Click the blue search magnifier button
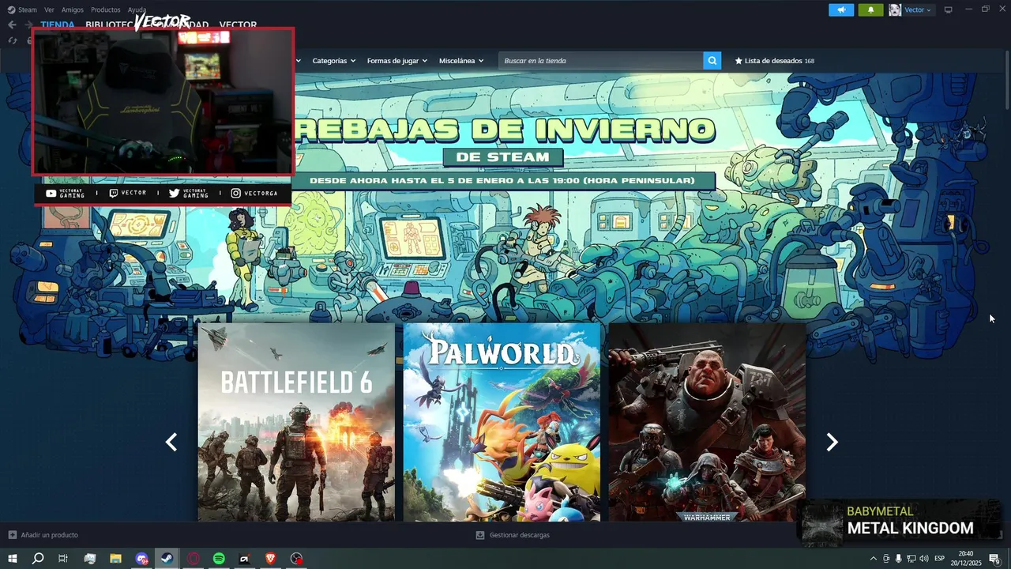The width and height of the screenshot is (1011, 569). (x=712, y=61)
